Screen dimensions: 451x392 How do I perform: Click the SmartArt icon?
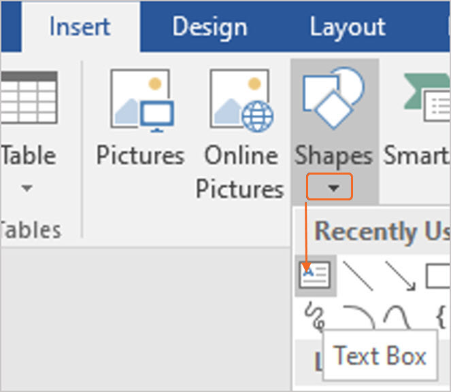pos(427,97)
